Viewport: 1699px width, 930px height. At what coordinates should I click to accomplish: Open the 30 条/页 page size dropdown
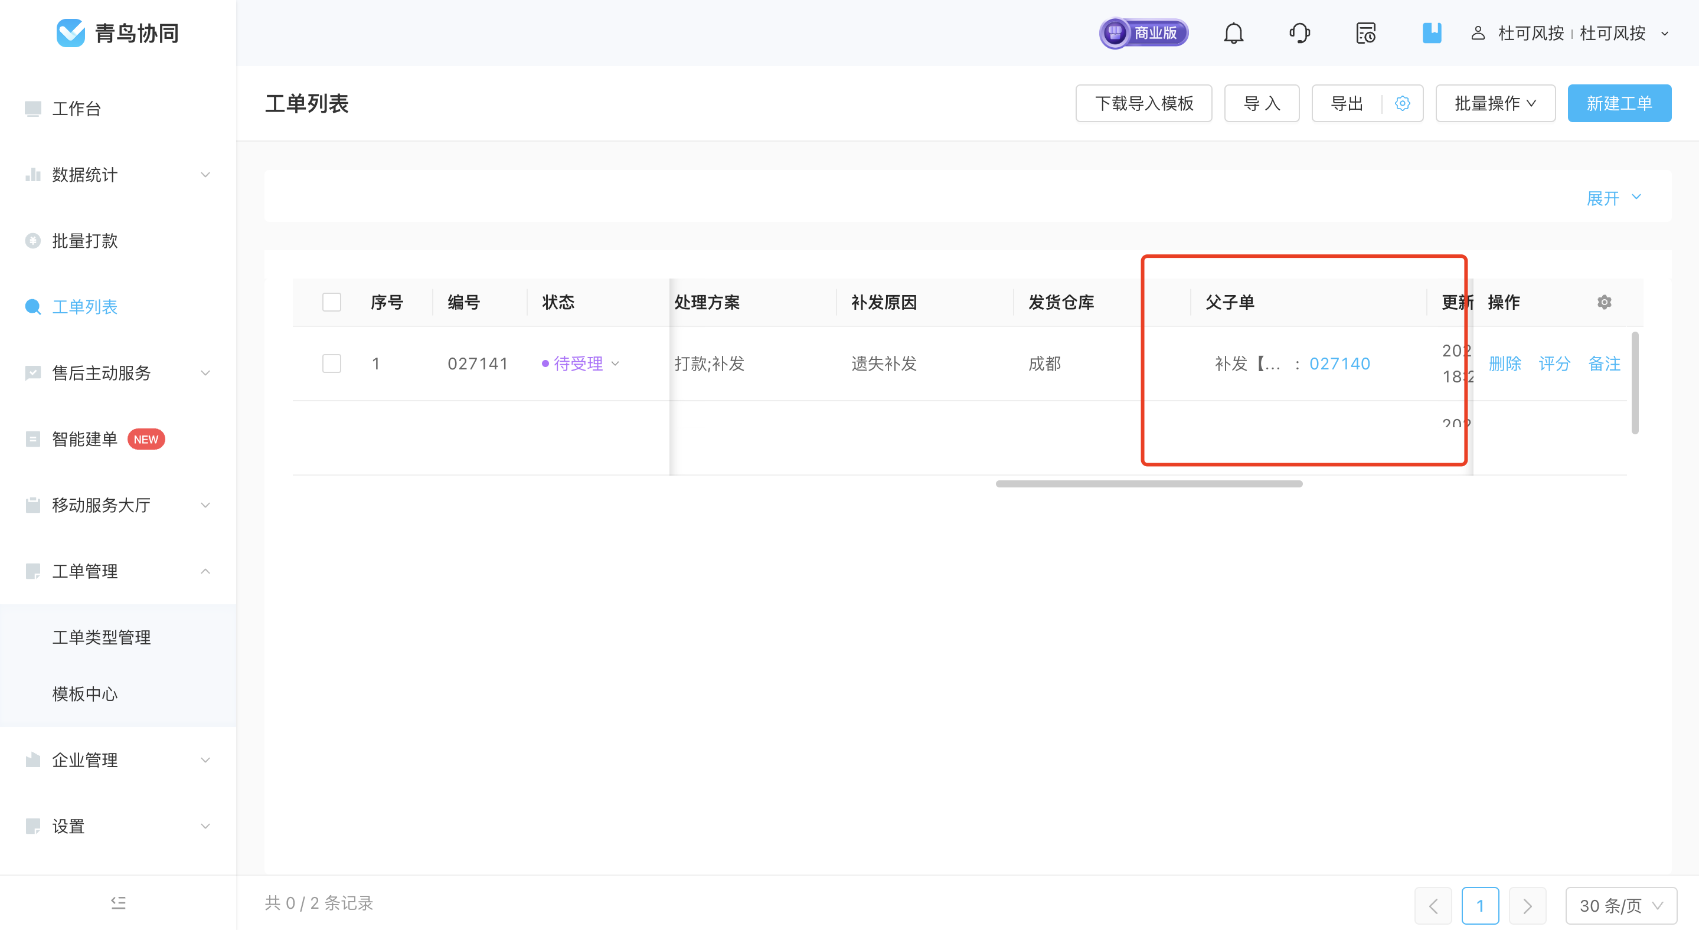[x=1621, y=906]
